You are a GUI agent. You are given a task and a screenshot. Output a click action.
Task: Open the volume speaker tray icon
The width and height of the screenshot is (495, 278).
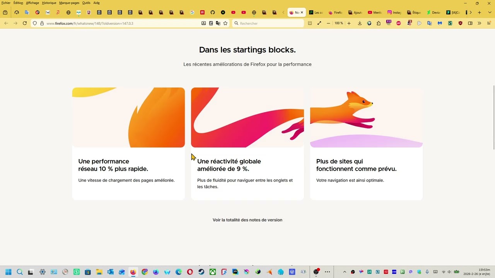click(x=449, y=272)
